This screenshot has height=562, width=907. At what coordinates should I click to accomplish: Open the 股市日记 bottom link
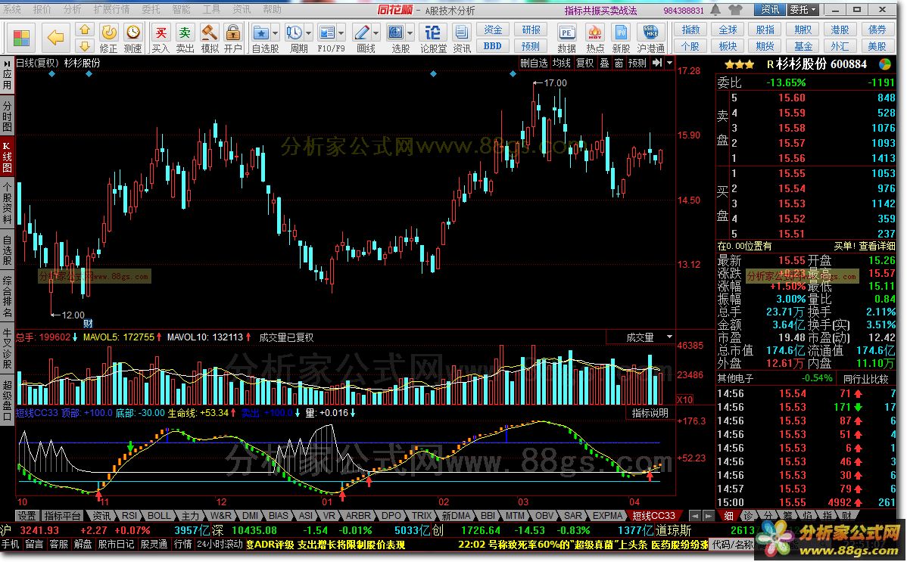[117, 545]
